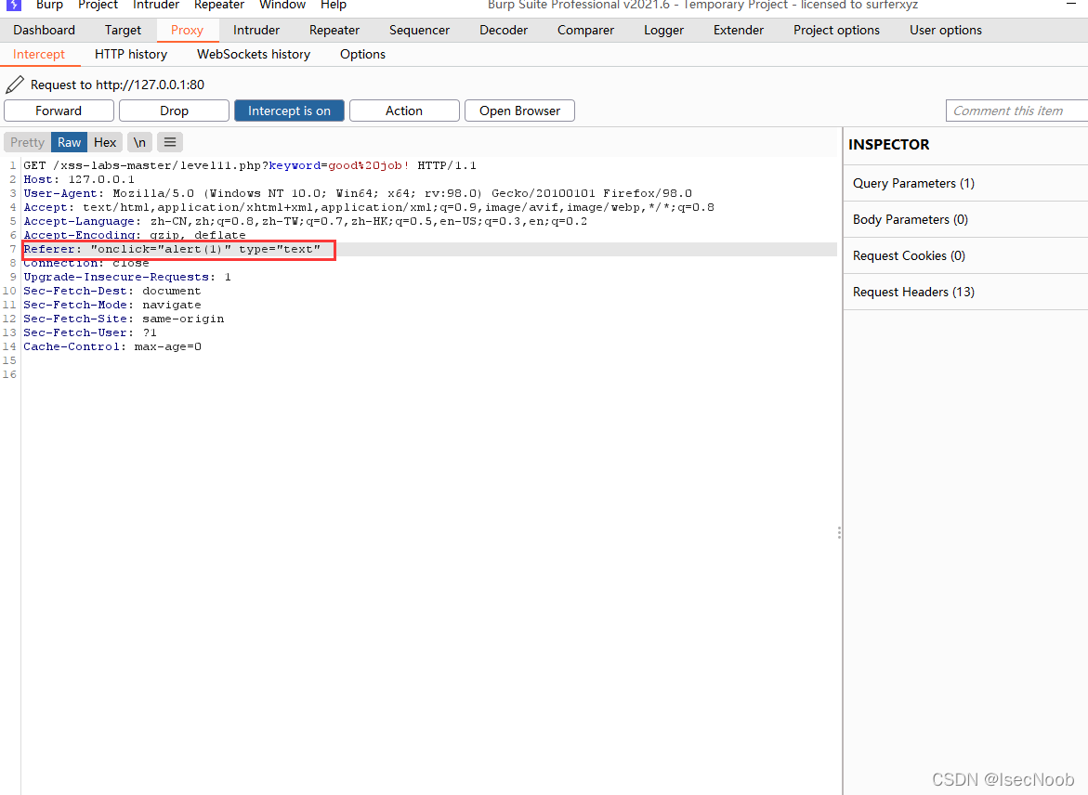Toggle the Intercept is on button
This screenshot has height=795, width=1088.
click(x=289, y=111)
